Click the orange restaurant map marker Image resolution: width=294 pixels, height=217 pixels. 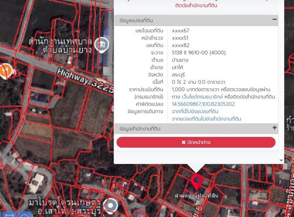click(4, 70)
